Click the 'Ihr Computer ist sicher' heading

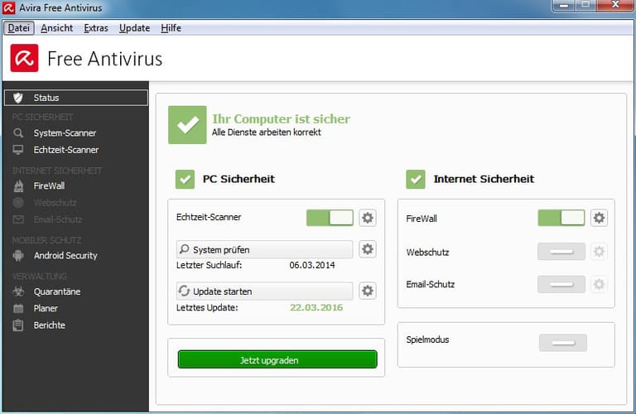click(281, 118)
